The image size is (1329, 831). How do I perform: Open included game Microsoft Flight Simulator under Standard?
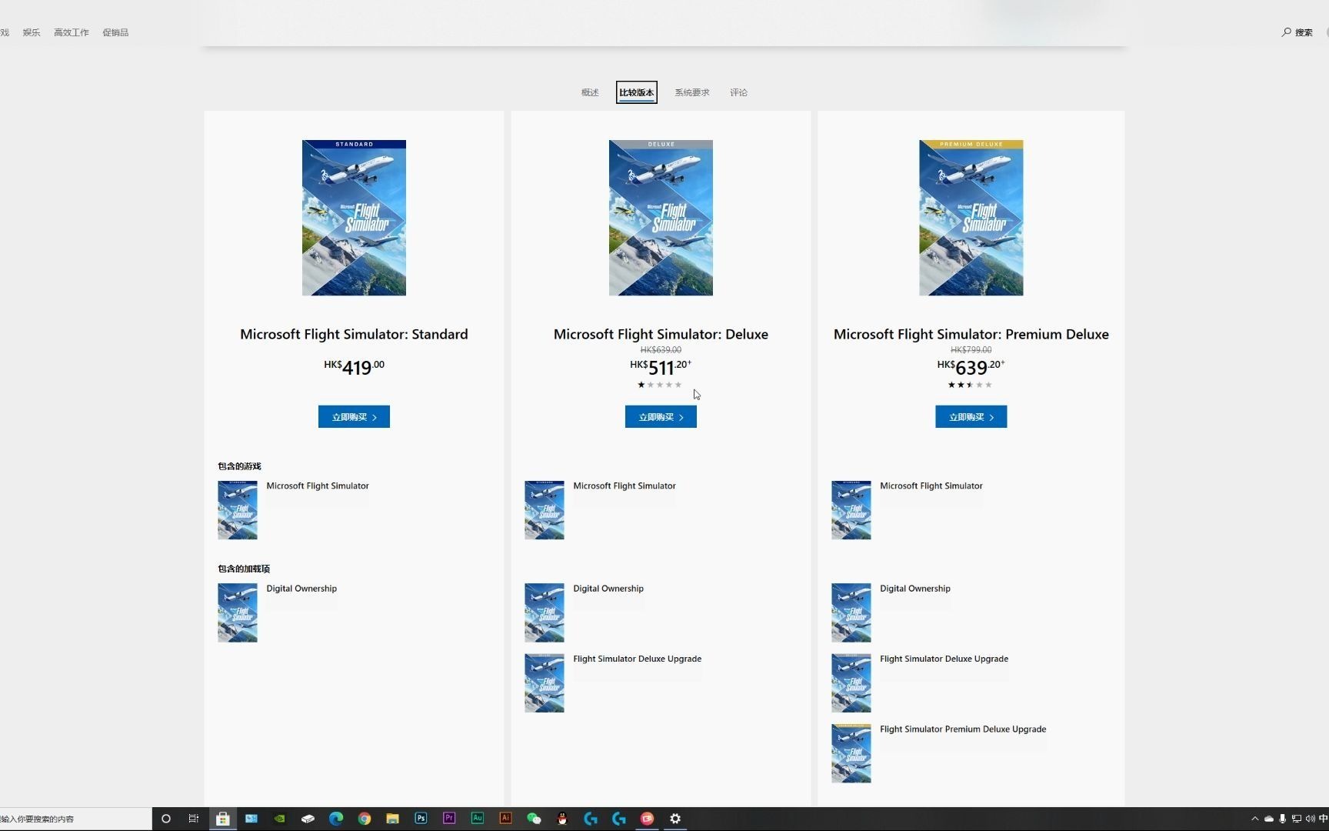click(318, 486)
